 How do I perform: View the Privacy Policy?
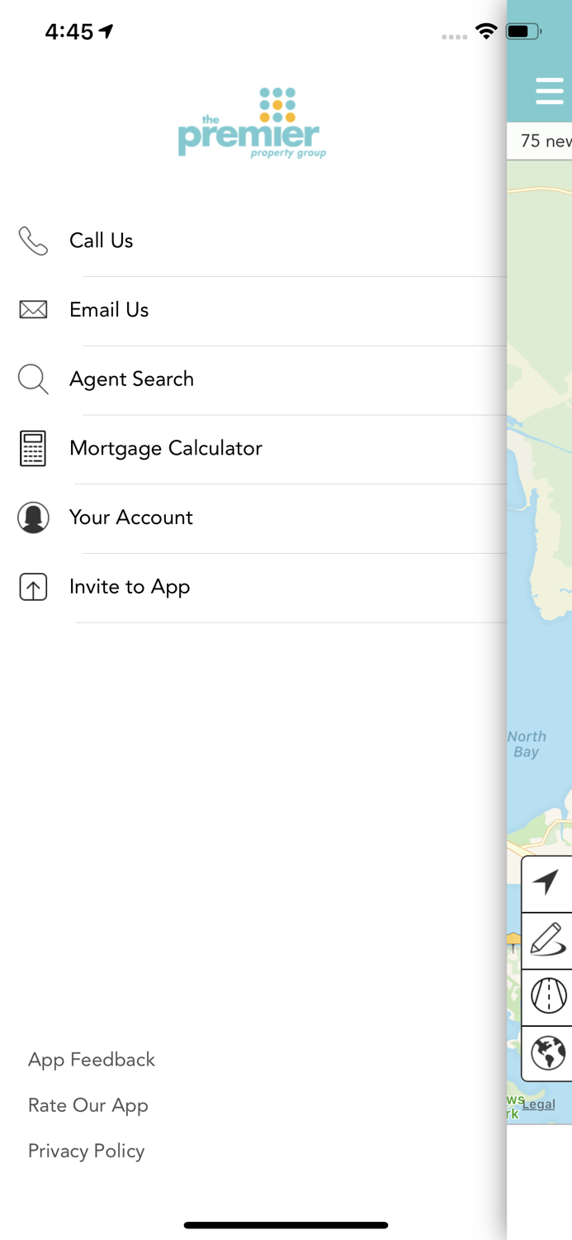(x=86, y=1151)
